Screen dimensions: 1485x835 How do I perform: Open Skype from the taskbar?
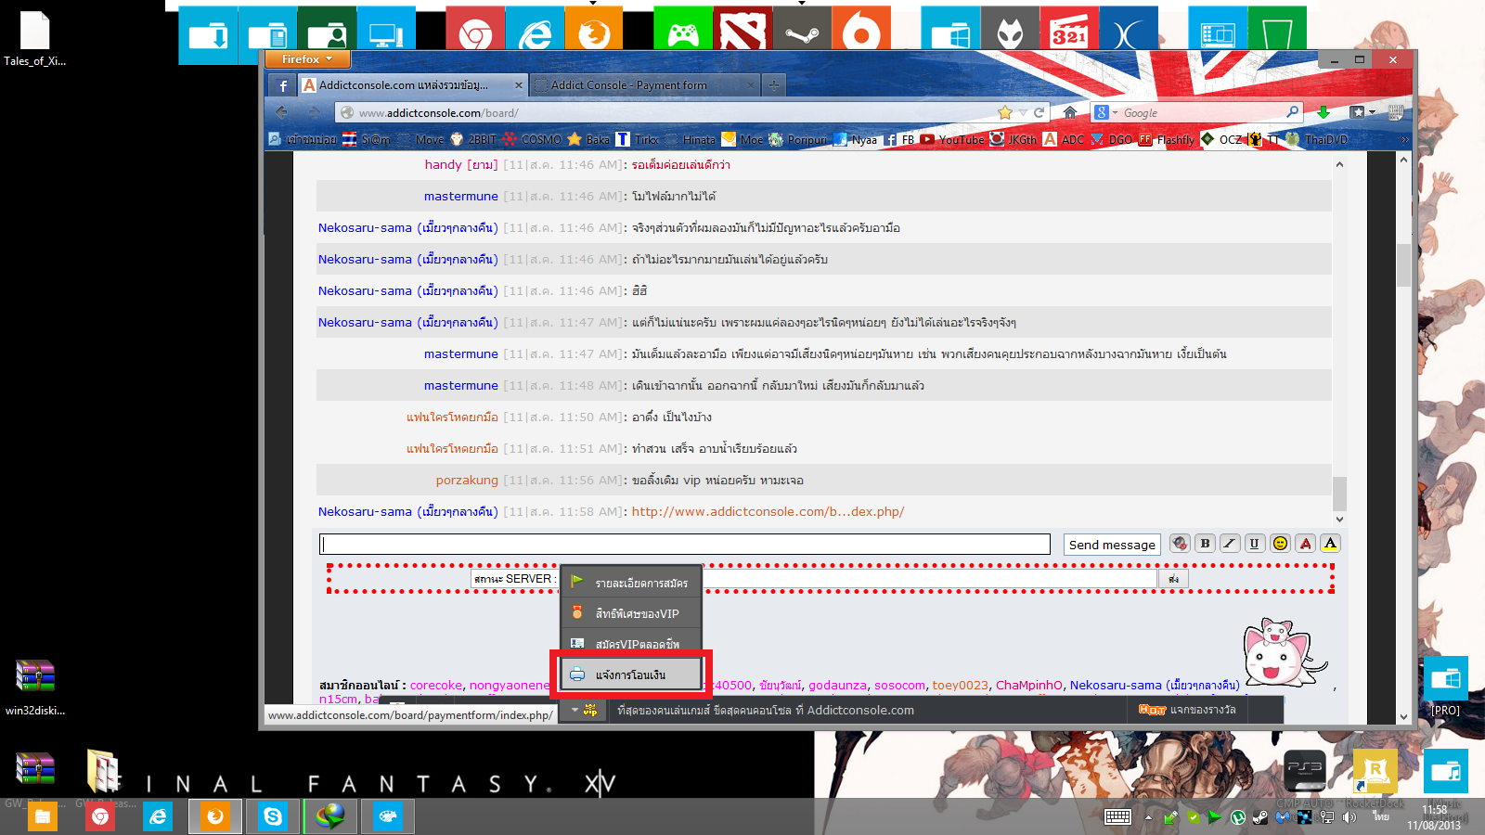coord(273,816)
